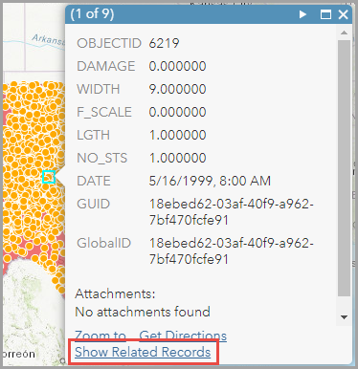Open Show Related Records link
This screenshot has height=369, width=358.
tap(143, 352)
